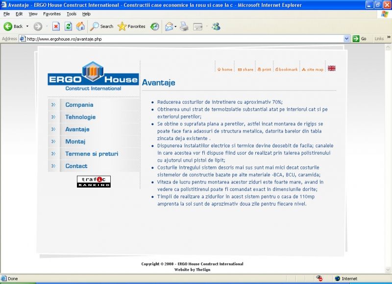
Task: Click the Back navigation button
Action: click(x=13, y=26)
